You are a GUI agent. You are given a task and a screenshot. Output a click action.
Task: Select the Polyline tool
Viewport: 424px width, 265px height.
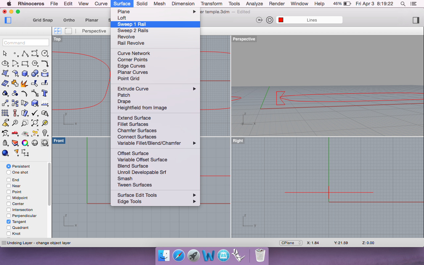(x=25, y=53)
